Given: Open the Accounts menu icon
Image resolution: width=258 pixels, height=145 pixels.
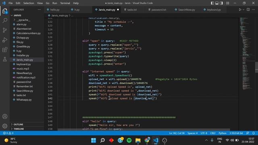Looking at the screenshot, I should tap(5, 116).
